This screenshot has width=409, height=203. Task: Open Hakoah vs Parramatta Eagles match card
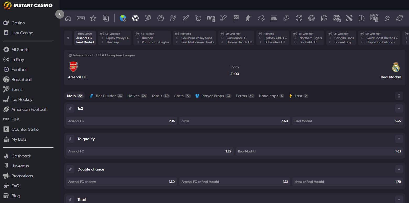[152, 38]
